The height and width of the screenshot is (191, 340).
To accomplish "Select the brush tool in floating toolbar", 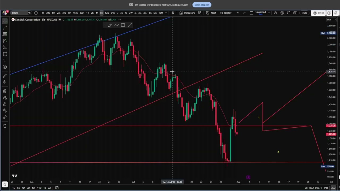I will tap(110, 25).
